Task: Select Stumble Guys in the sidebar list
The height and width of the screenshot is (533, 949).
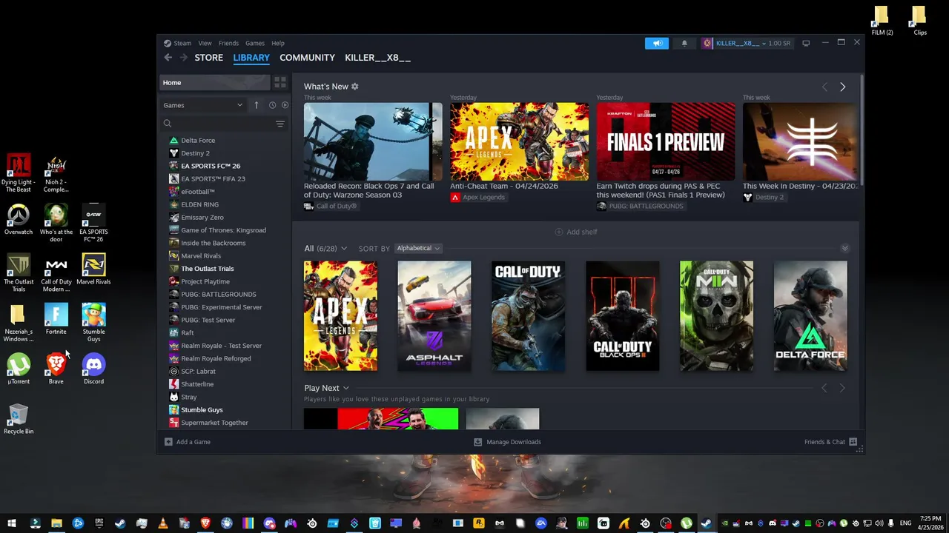Action: (x=202, y=410)
